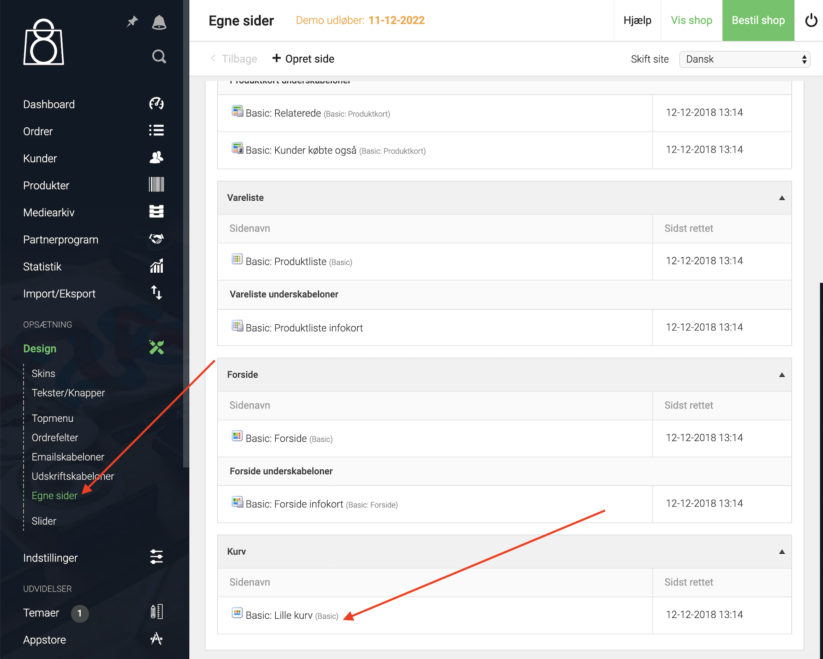Screen dimensions: 823x659
Task: Open Egne sider in Design menu
Action: [54, 496]
